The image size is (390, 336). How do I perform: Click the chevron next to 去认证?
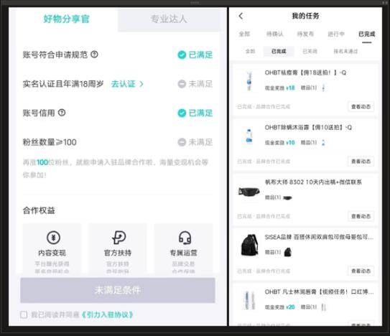pyautogui.click(x=141, y=84)
